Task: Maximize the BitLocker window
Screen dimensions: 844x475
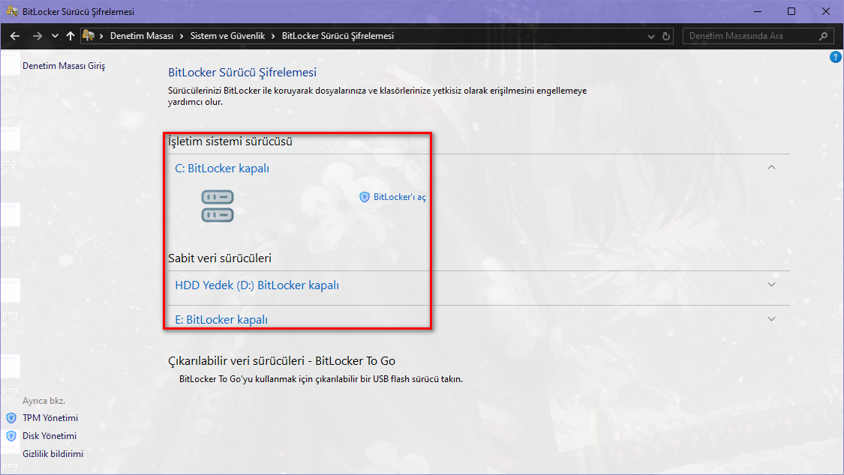Action: click(791, 11)
